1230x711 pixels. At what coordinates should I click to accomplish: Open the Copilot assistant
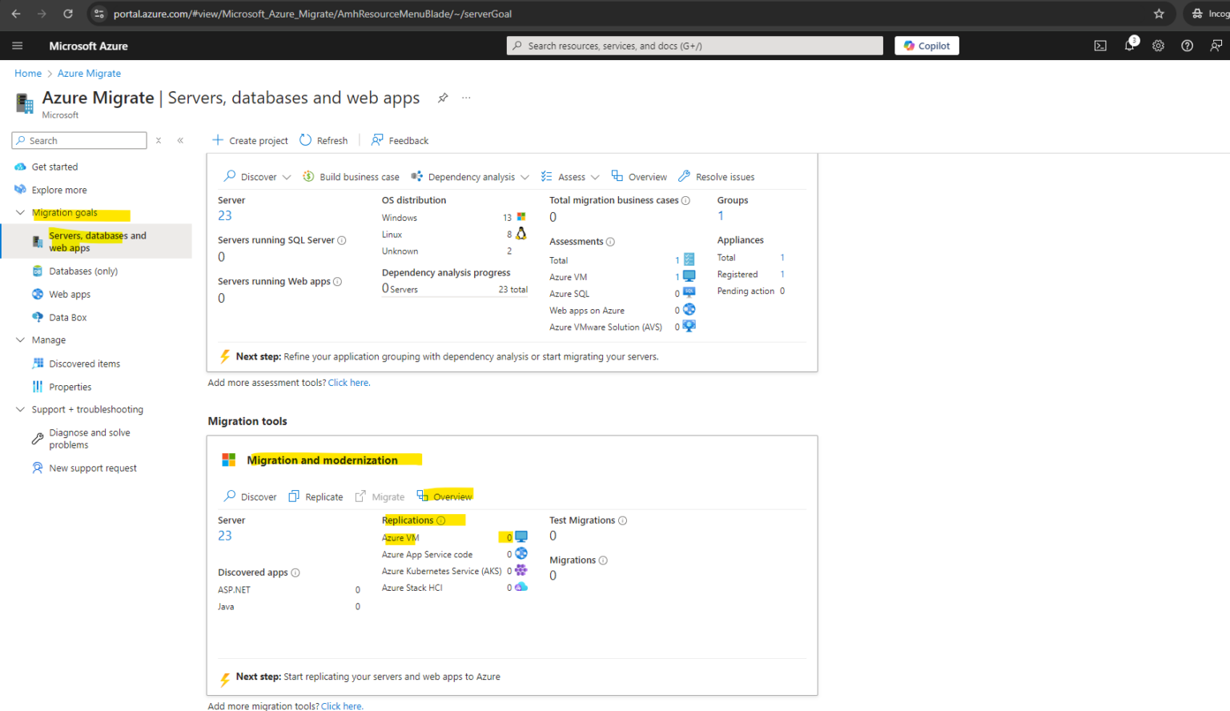point(927,46)
